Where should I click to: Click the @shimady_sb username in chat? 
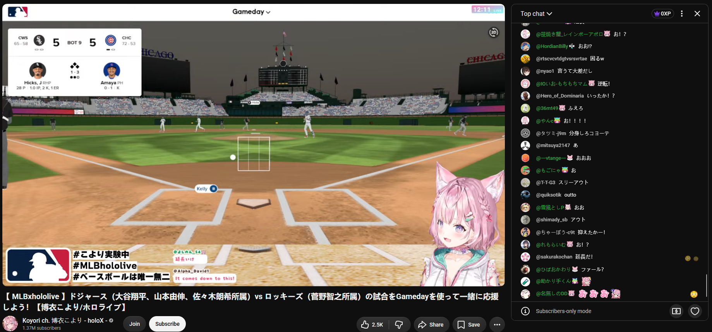(x=552, y=220)
